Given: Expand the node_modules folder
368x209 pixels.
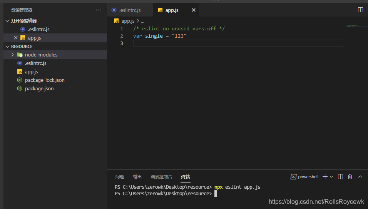Looking at the screenshot, I should point(12,55).
